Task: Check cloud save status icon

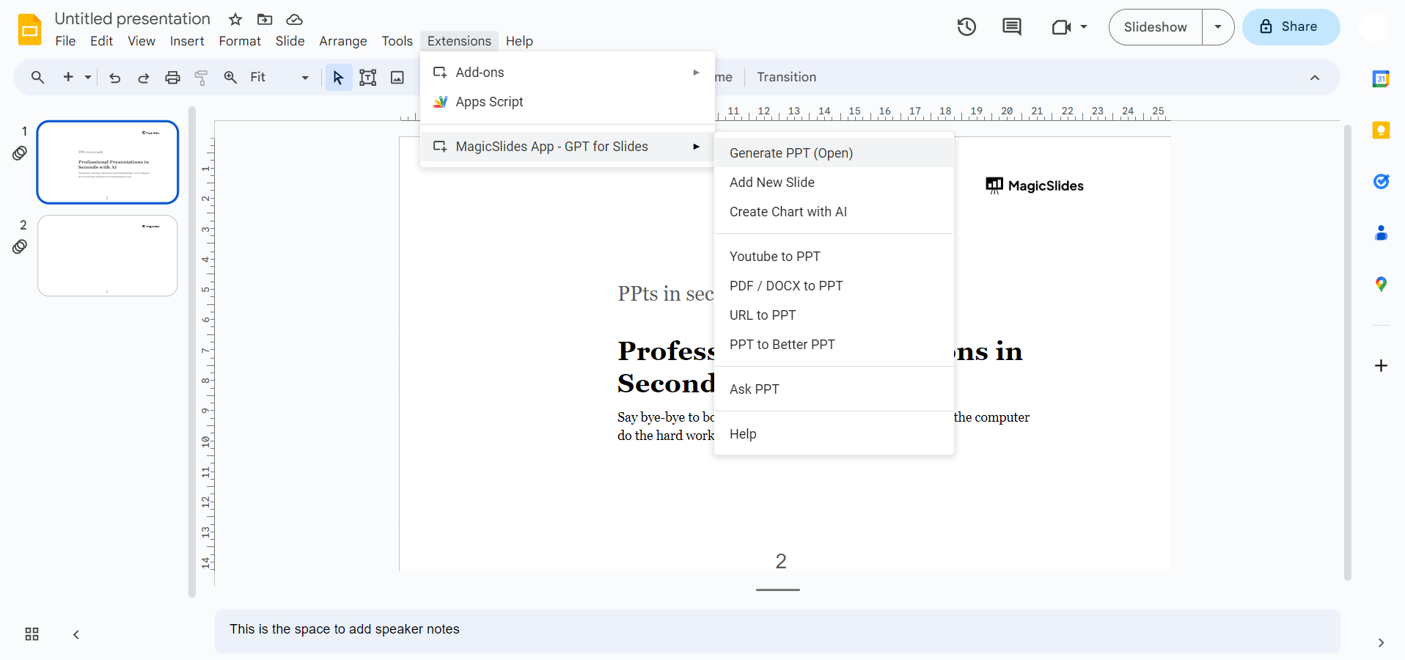Action: [294, 19]
